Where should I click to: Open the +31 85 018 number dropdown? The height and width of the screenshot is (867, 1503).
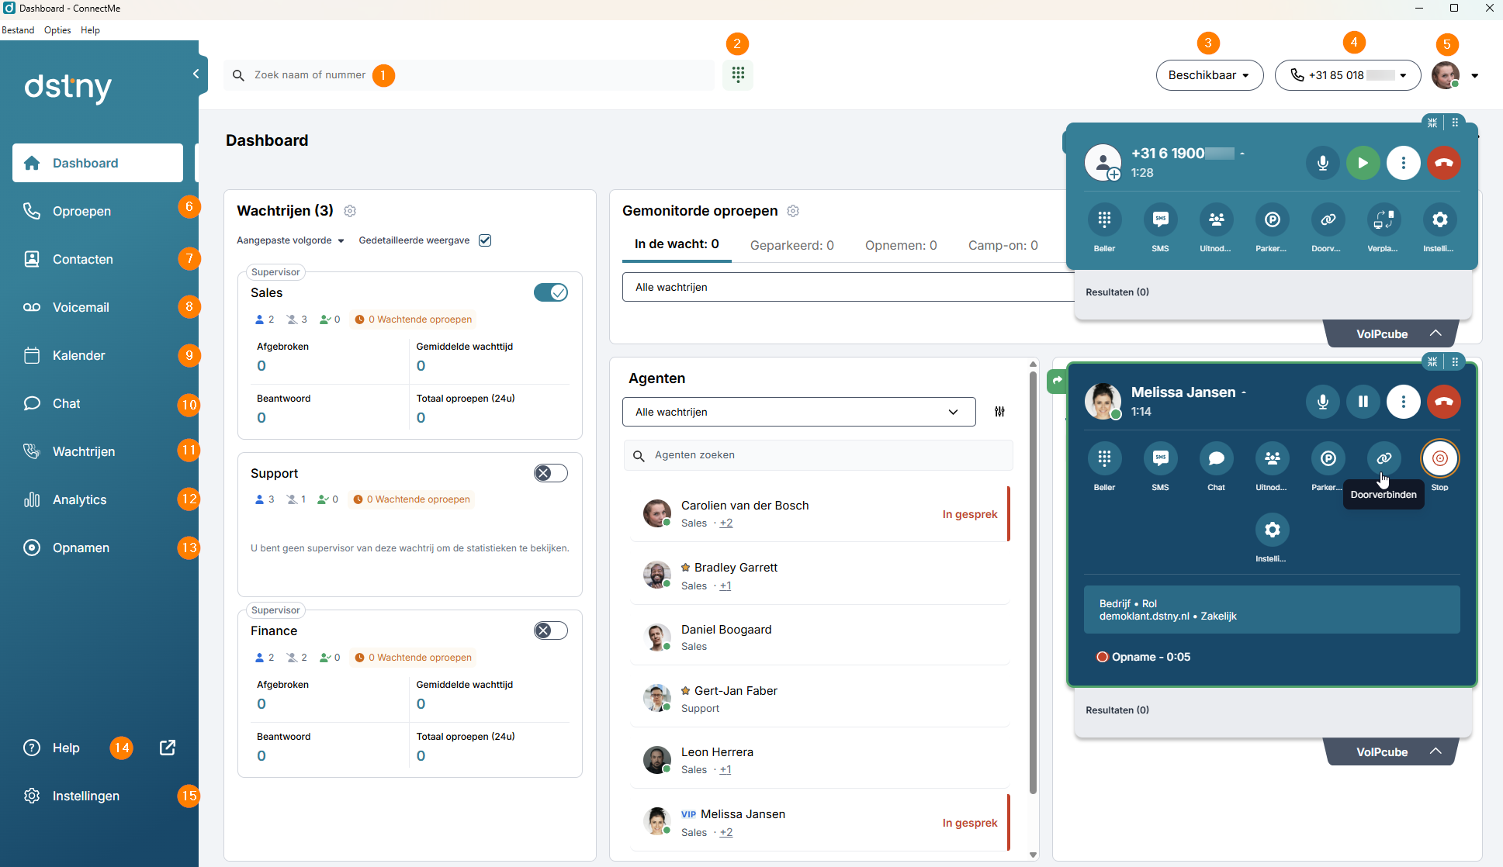tap(1348, 75)
